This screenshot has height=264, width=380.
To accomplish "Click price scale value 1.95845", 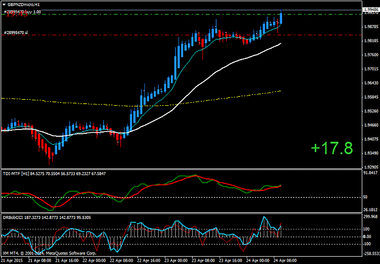I will [x=370, y=97].
